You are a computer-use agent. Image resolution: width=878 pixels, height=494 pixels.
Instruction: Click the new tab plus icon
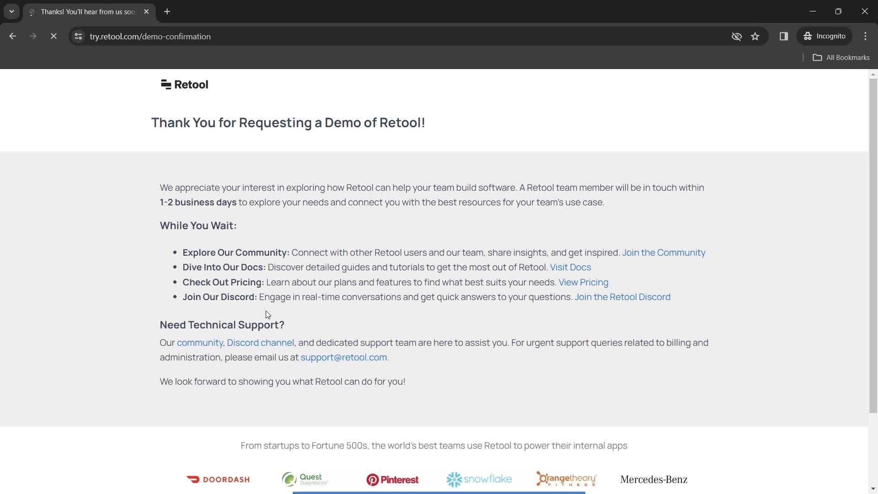pos(167,11)
